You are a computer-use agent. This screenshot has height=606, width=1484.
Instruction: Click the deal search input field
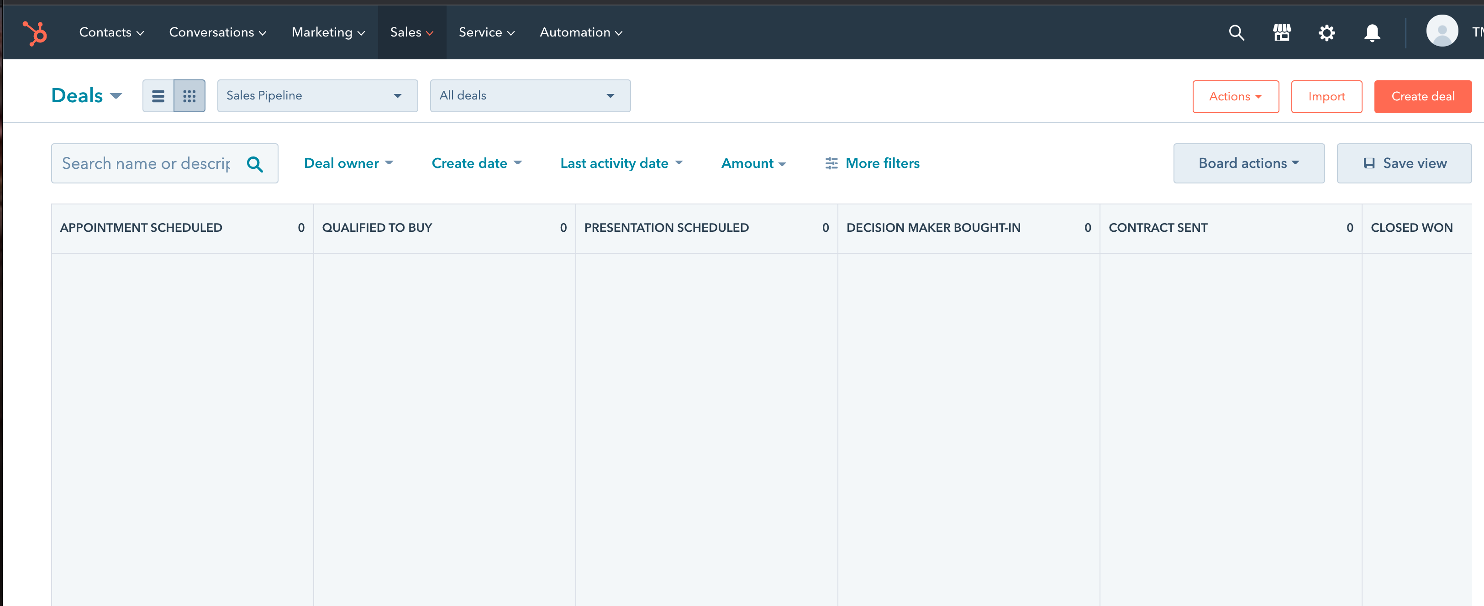pos(144,163)
